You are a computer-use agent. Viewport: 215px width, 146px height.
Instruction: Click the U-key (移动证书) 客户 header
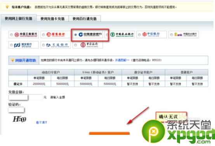[x=98, y=72]
